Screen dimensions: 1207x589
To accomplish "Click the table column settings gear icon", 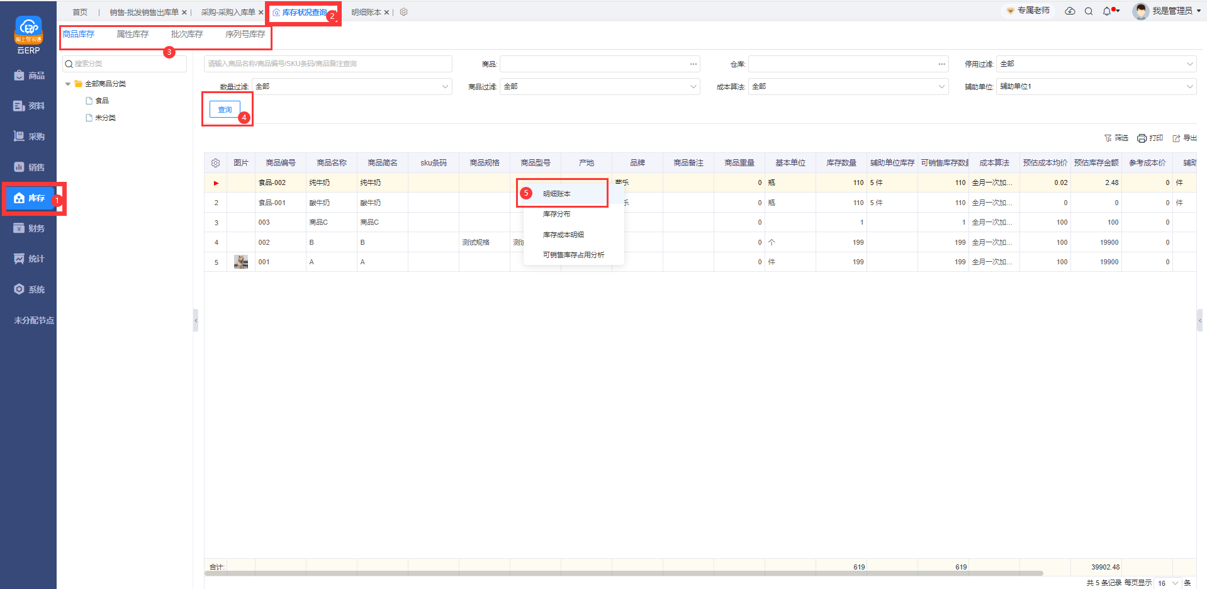I will (215, 163).
